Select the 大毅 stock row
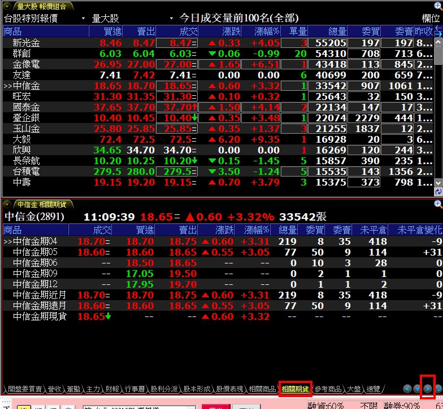Image resolution: width=443 pixels, height=409 pixels. tap(218, 139)
